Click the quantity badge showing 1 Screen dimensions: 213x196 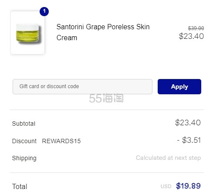click(44, 11)
